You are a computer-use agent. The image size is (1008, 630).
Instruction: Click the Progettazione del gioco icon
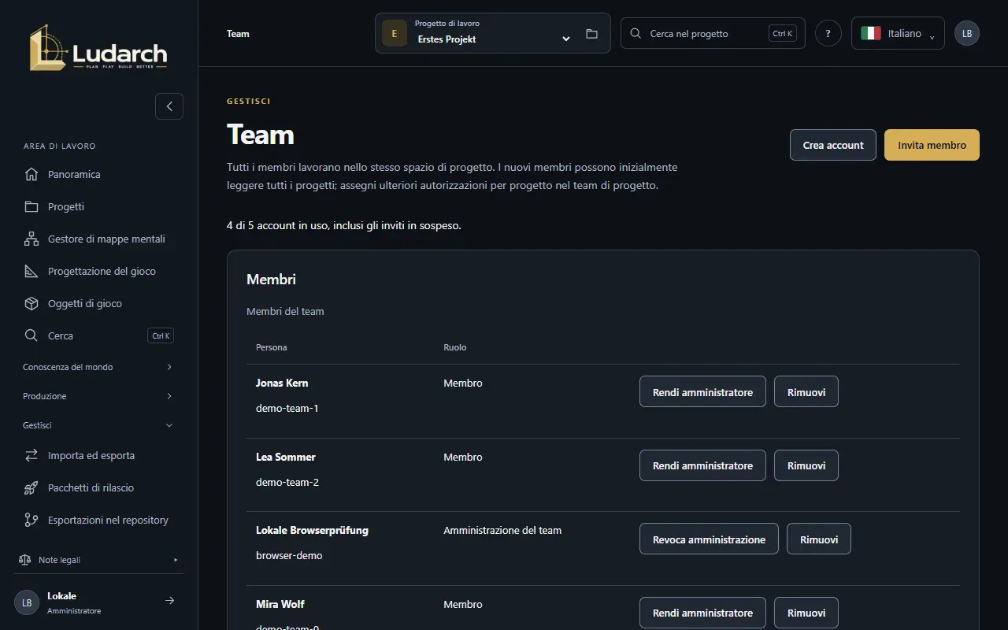pyautogui.click(x=31, y=271)
